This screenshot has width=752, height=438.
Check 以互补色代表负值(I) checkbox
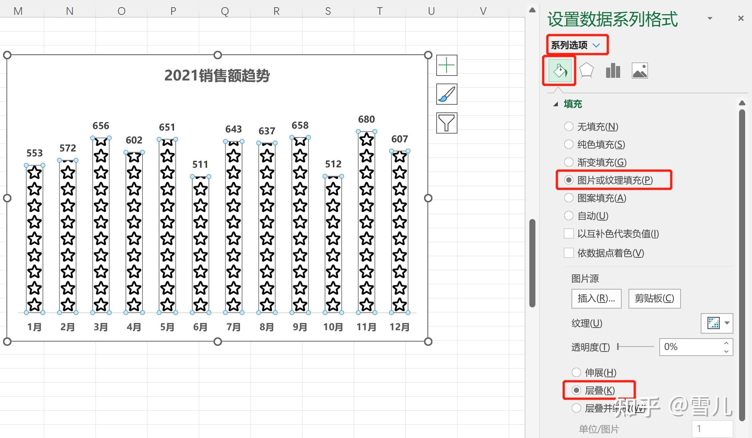[x=569, y=233]
